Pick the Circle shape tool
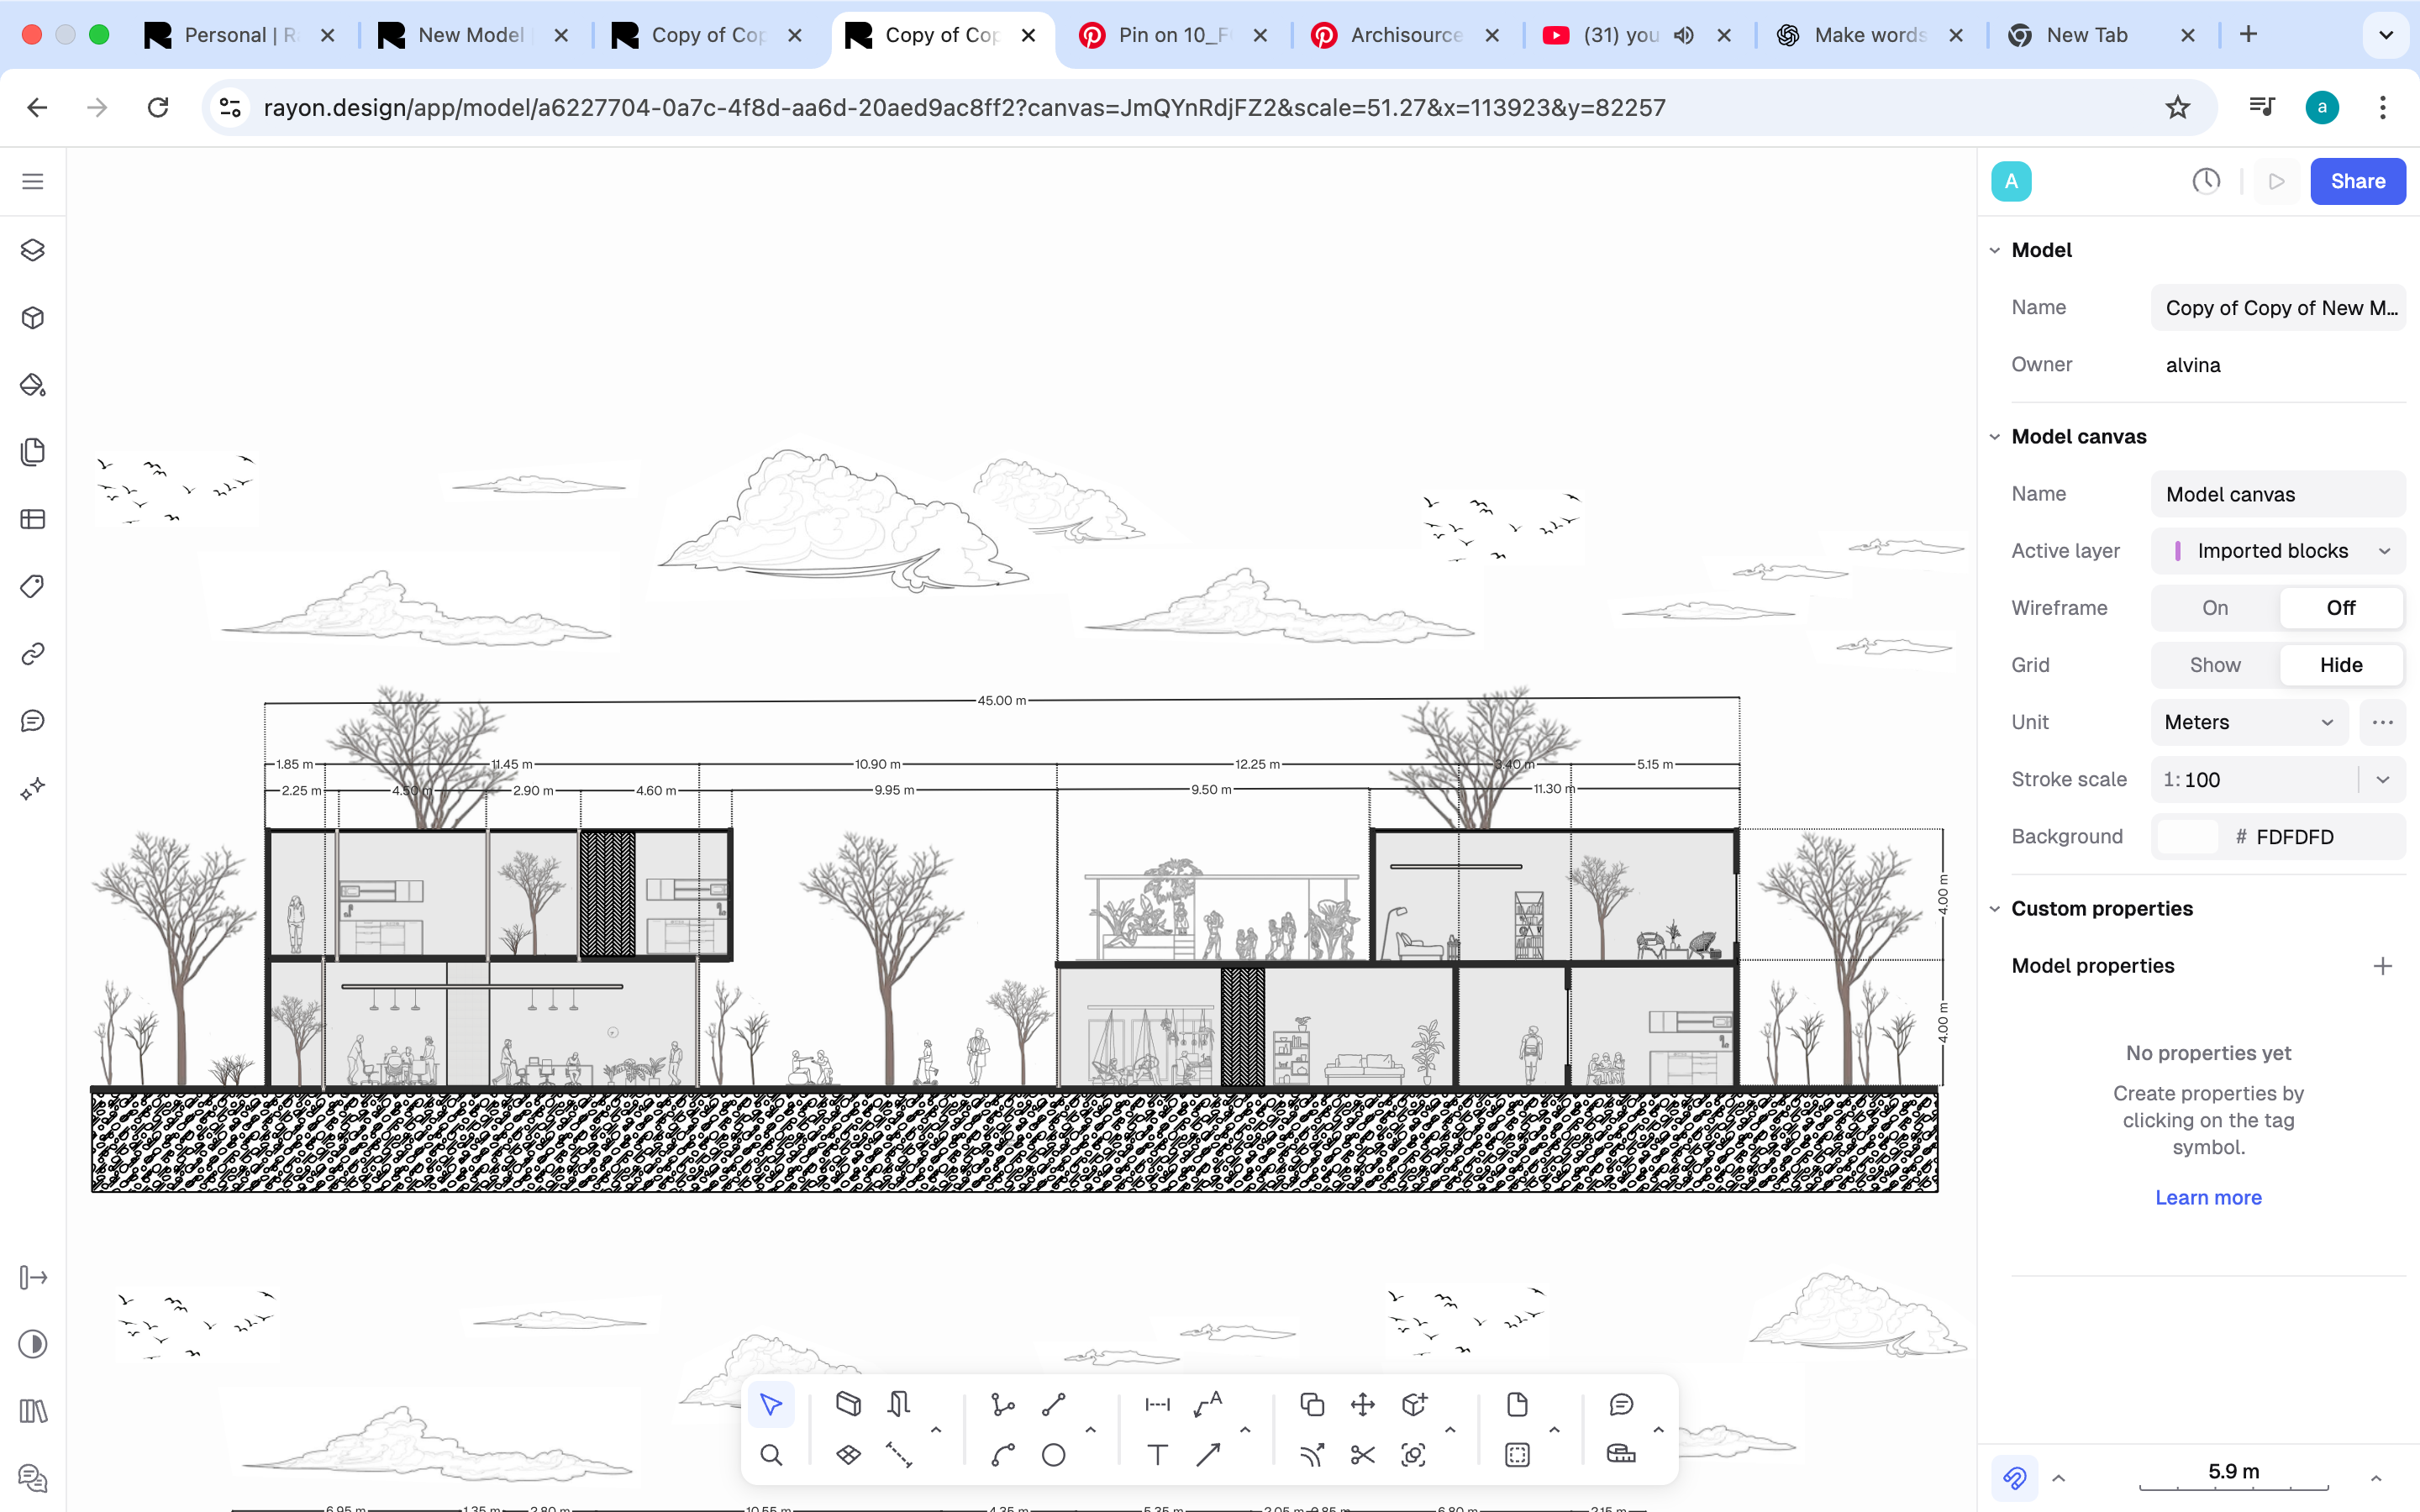This screenshot has width=2420, height=1512. [1053, 1455]
